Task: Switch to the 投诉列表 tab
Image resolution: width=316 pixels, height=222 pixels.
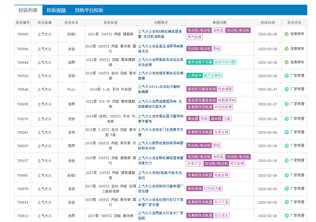Action: 28,10
